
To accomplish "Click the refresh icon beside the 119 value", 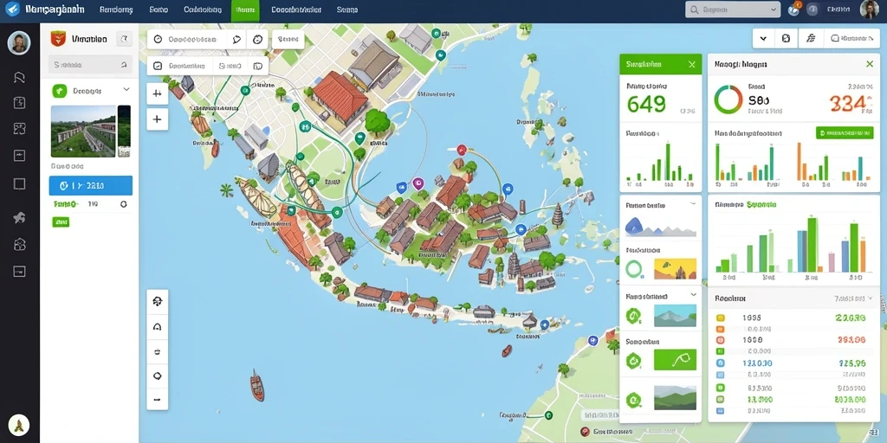I will [124, 204].
